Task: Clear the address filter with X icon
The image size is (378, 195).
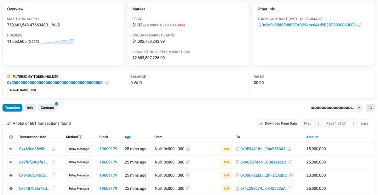Action: pyautogui.click(x=359, y=108)
